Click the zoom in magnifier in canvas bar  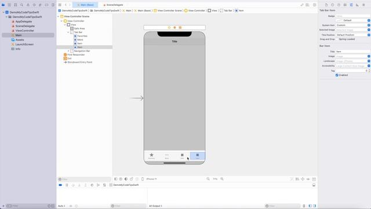coord(222,179)
